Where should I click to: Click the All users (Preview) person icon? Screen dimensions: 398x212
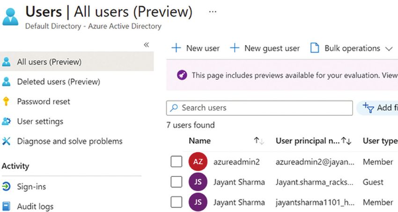click(6, 62)
